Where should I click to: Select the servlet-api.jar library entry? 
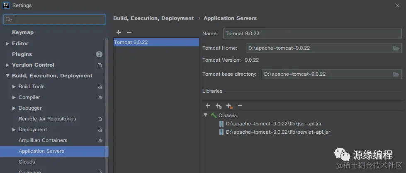point(278,132)
